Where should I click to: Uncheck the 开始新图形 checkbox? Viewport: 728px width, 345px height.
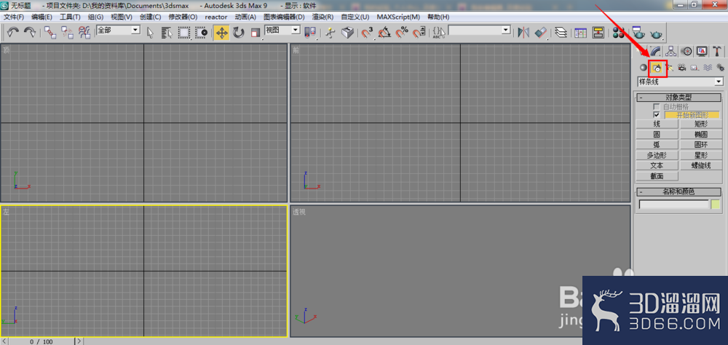[x=656, y=115]
